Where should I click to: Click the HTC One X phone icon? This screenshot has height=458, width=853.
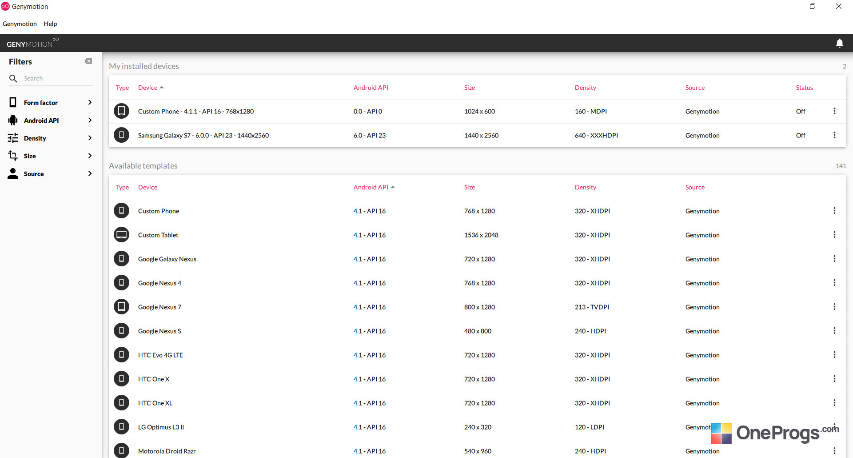[x=121, y=378]
